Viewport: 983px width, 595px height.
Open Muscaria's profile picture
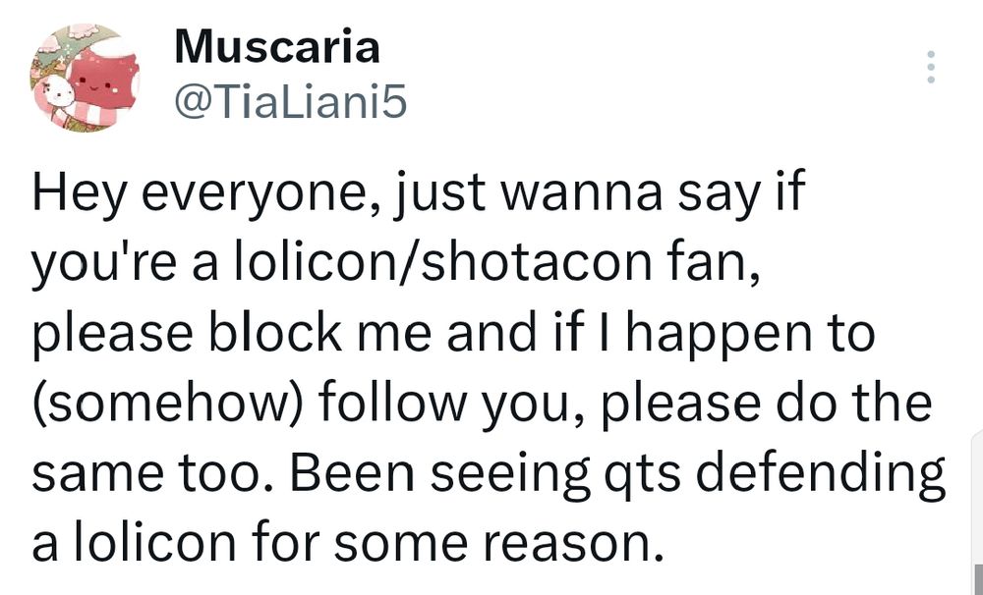click(x=85, y=78)
